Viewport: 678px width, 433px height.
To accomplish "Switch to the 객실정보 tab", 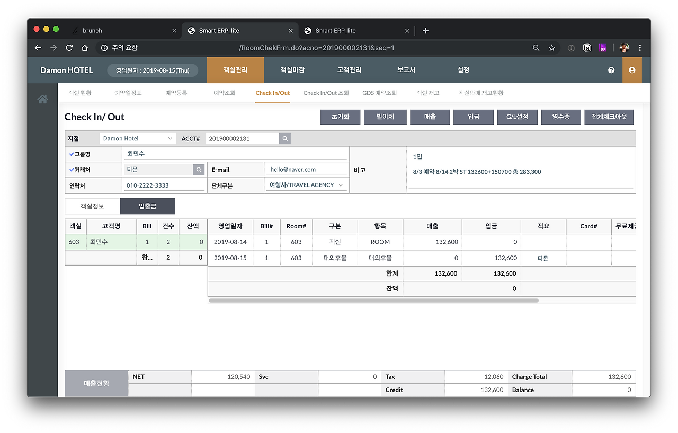I will point(92,206).
